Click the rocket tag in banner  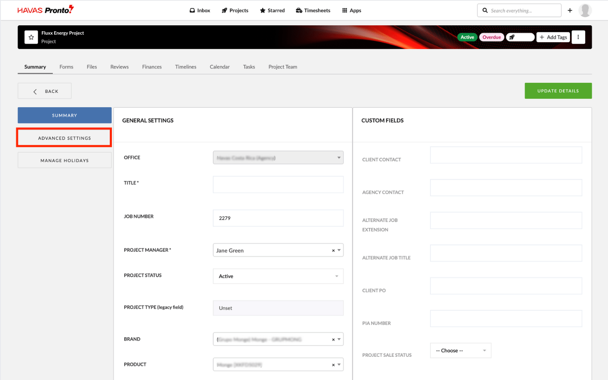tap(520, 37)
